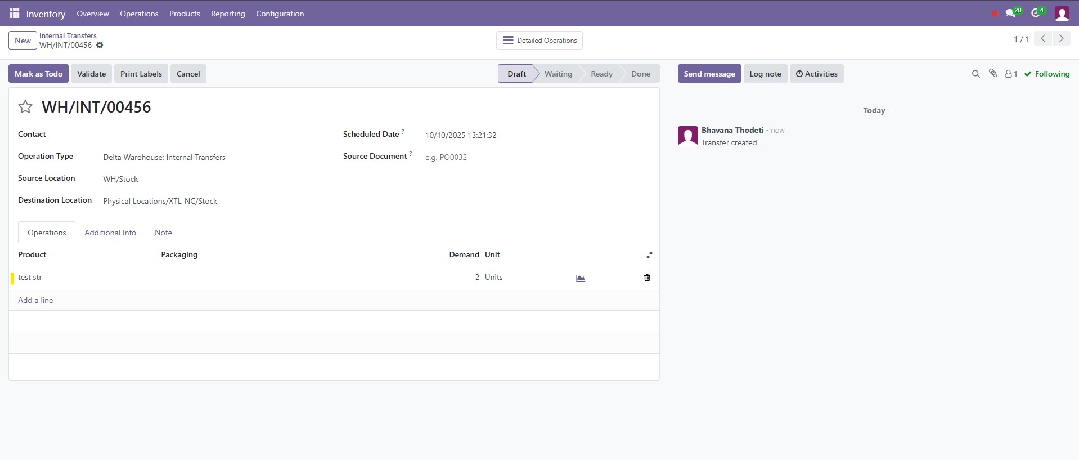Go to next record arrow

click(1061, 39)
